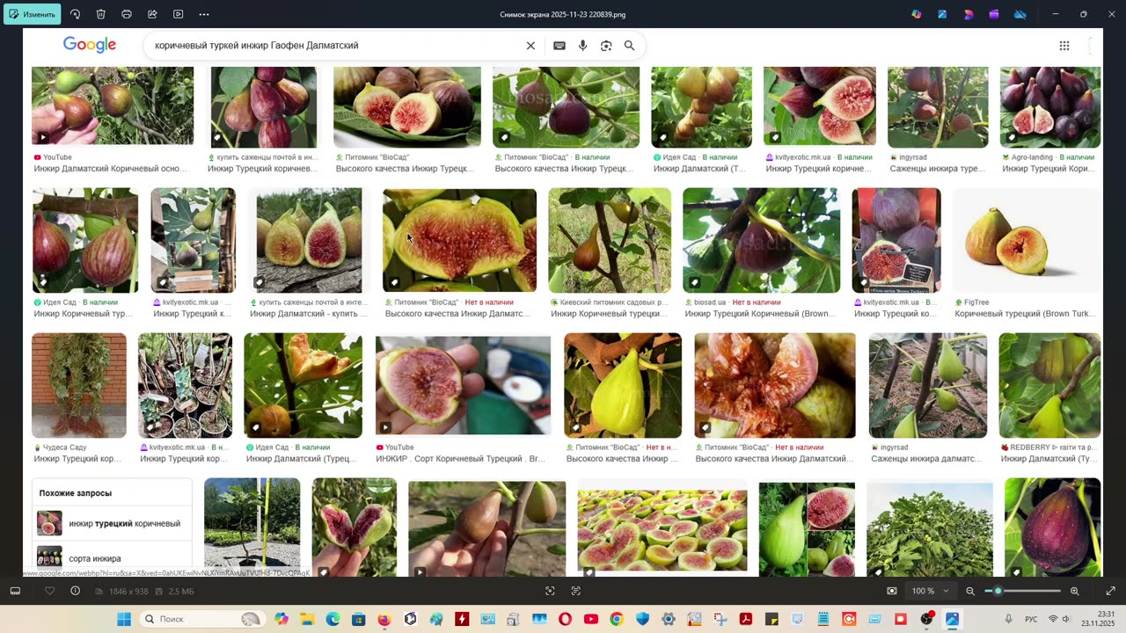1126x633 pixels.
Task: Open the on-screen keyboard icon in the search bar
Action: pyautogui.click(x=559, y=46)
